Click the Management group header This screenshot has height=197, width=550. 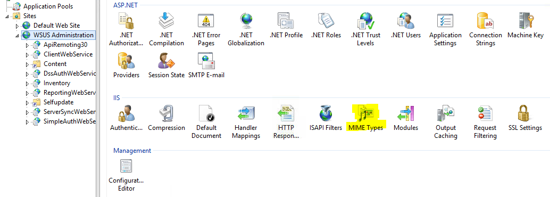point(132,150)
